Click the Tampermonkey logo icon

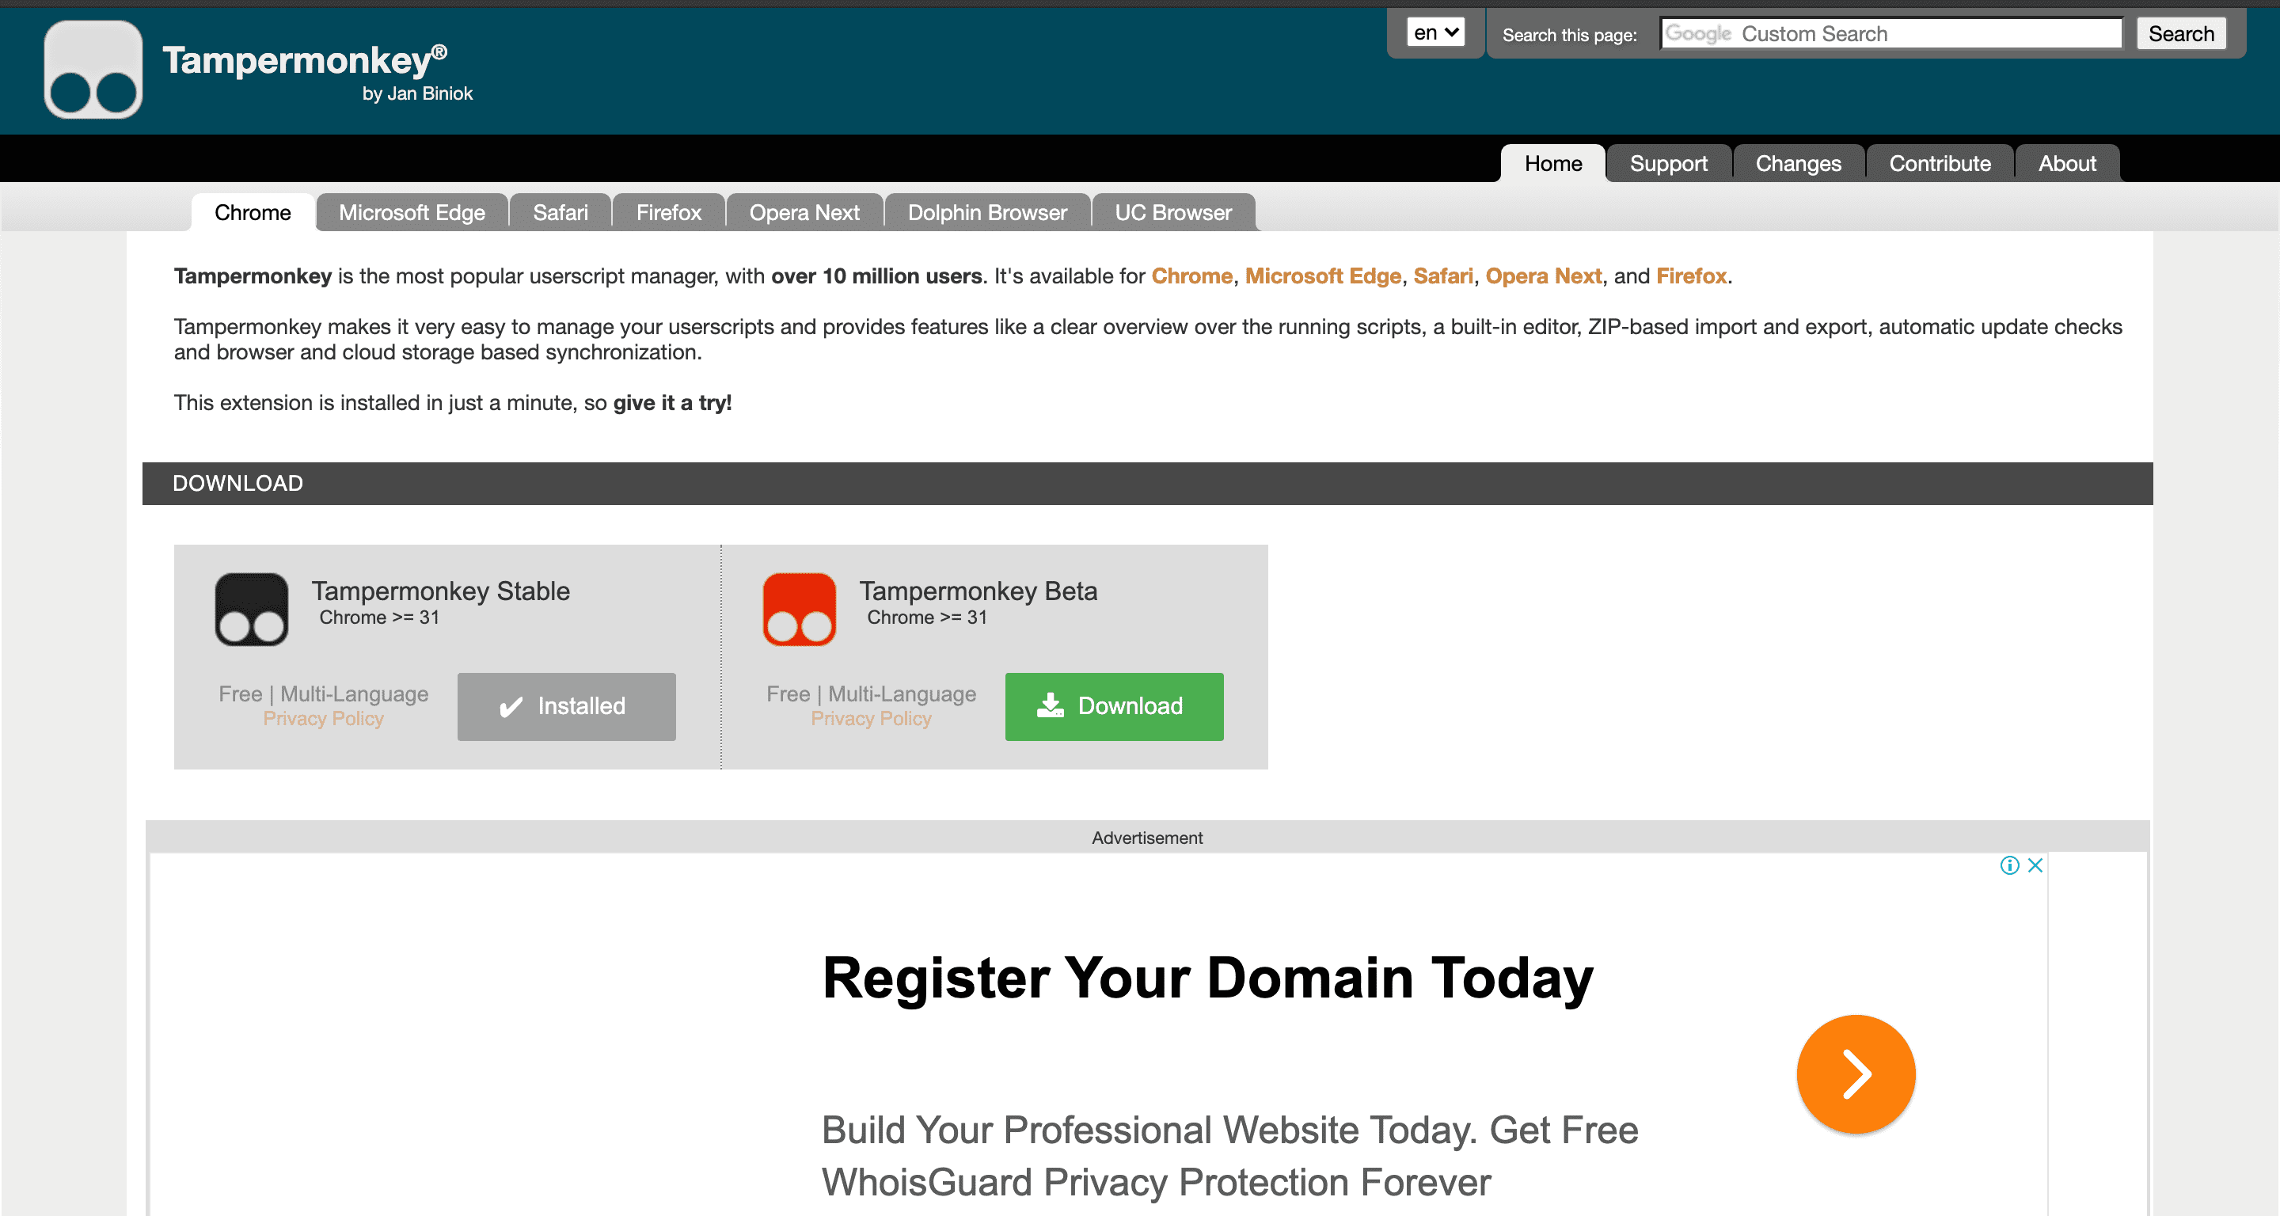click(93, 71)
